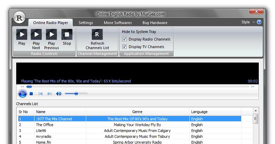Click the small blue stop square in player

(x=31, y=93)
